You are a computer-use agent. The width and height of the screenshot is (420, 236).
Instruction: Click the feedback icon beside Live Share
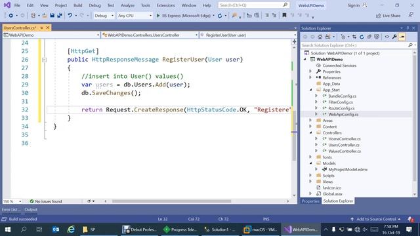411,15
